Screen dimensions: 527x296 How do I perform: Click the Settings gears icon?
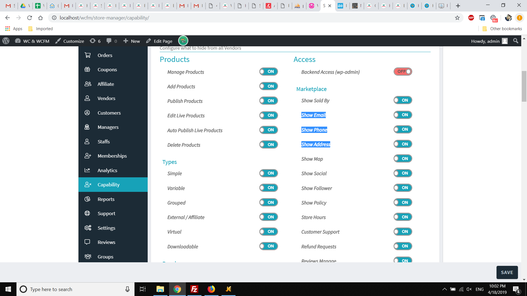tap(88, 228)
